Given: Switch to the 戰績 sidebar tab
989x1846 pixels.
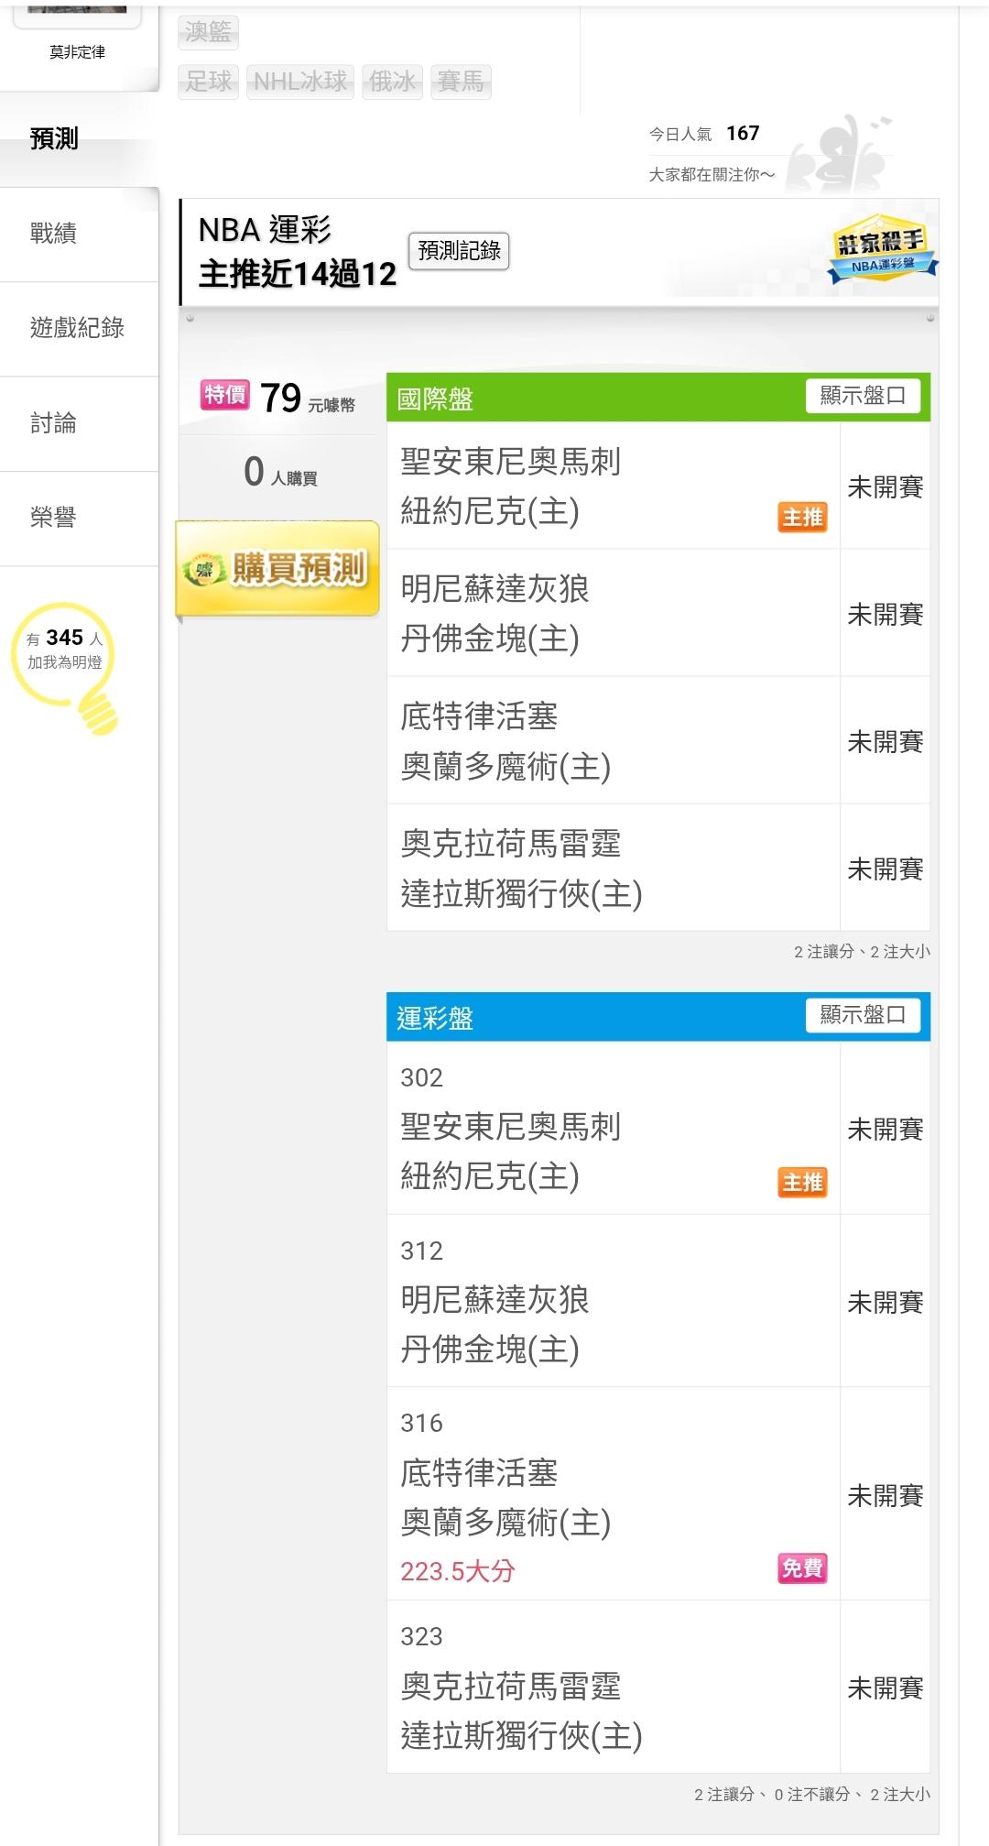Looking at the screenshot, I should pyautogui.click(x=53, y=234).
